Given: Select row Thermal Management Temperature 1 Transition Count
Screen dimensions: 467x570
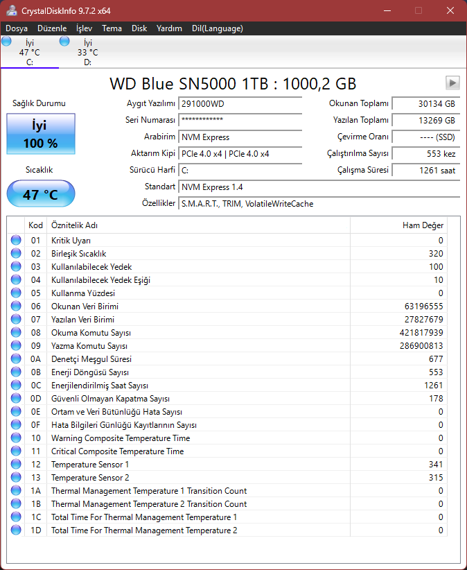Looking at the screenshot, I should [x=227, y=491].
